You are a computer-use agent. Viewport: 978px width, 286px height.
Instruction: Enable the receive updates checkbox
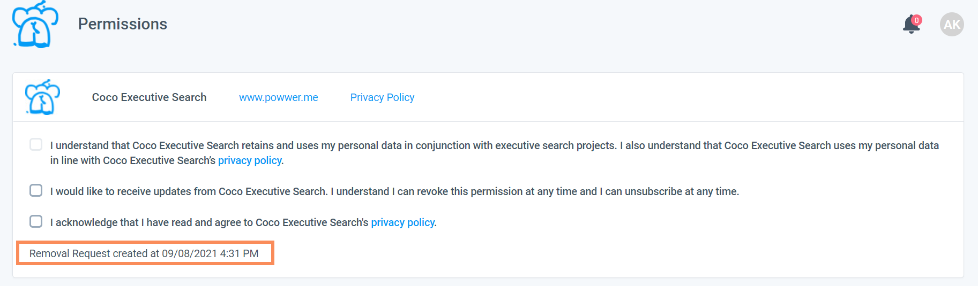point(36,190)
